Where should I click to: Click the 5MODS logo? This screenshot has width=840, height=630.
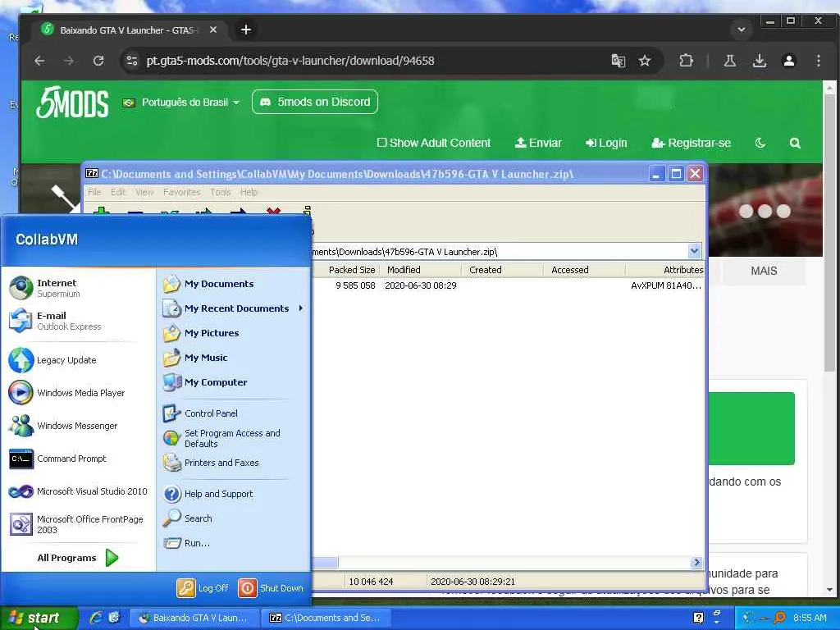click(72, 103)
